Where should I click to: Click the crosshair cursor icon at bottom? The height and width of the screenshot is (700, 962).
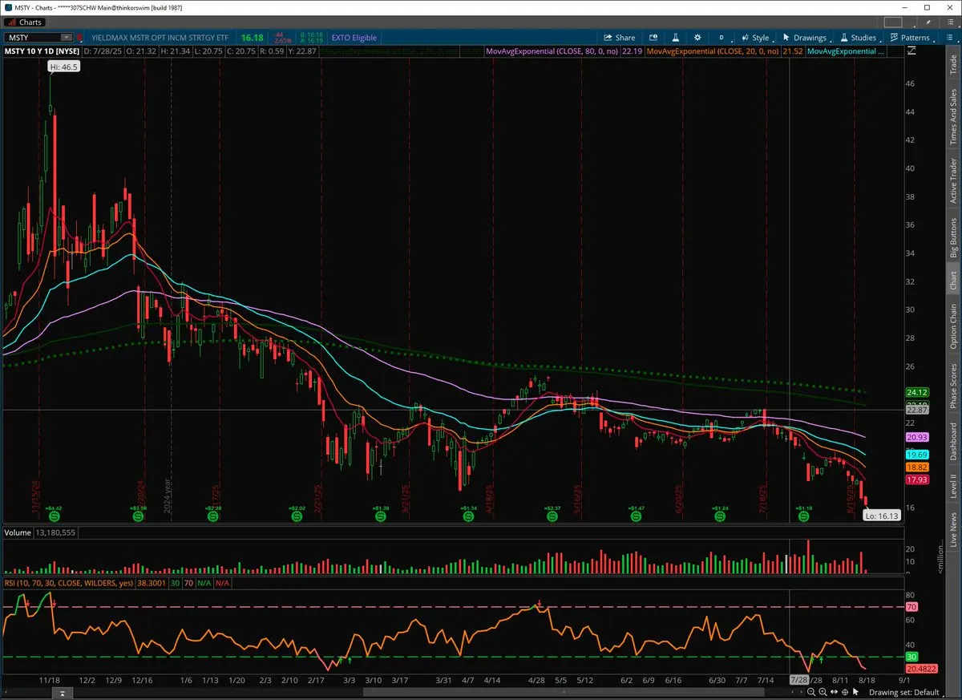[x=845, y=692]
